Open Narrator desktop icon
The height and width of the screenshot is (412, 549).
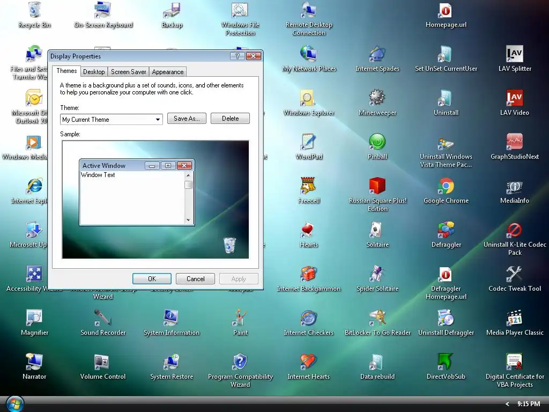34,362
